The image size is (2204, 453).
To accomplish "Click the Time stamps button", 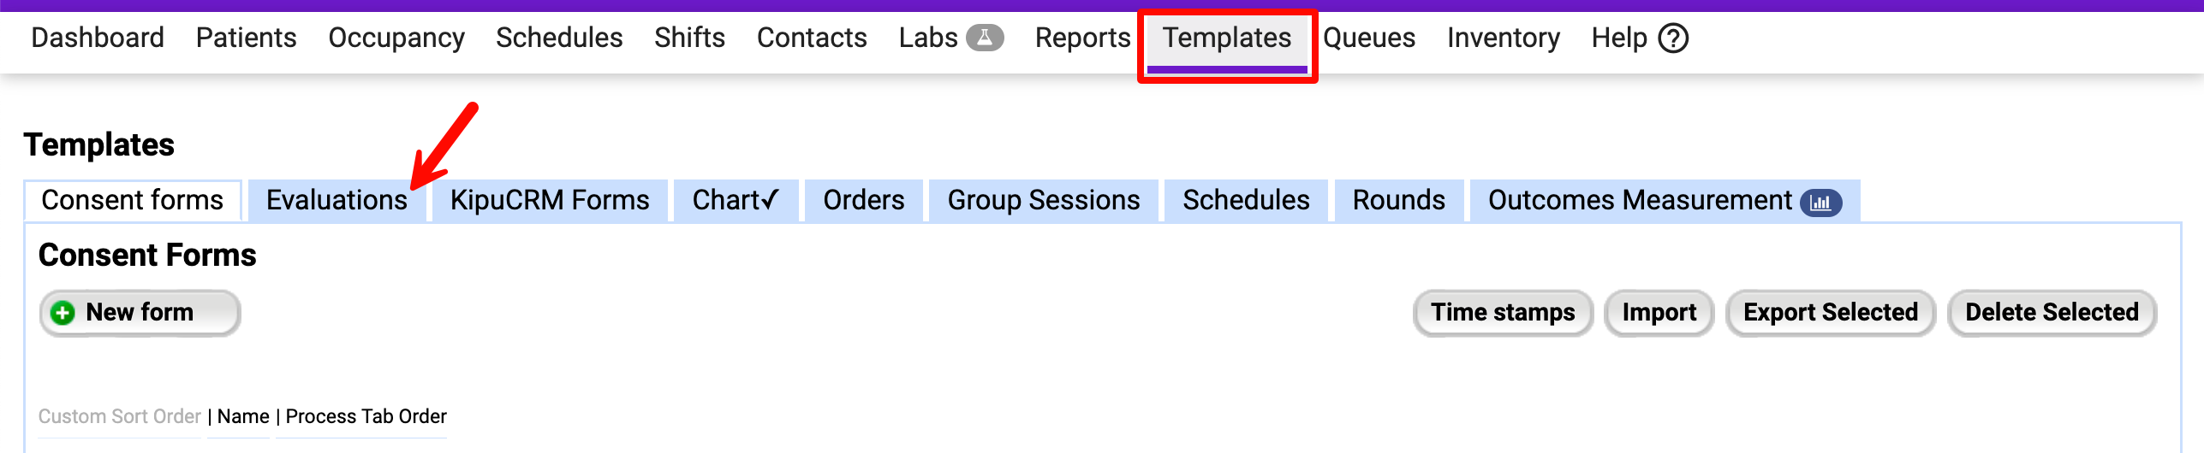I will (1503, 313).
